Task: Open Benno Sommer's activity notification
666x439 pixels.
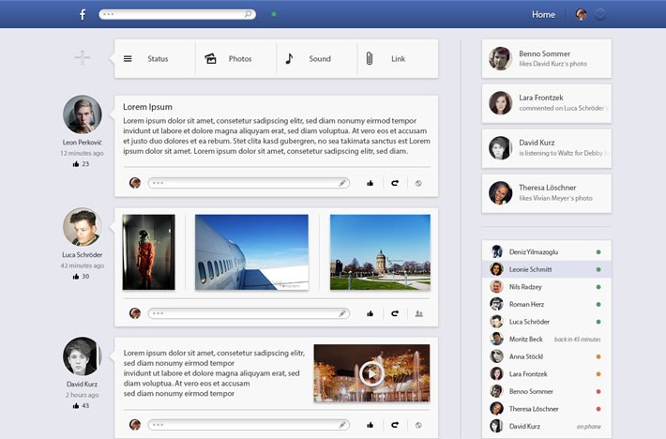Action: click(x=546, y=58)
